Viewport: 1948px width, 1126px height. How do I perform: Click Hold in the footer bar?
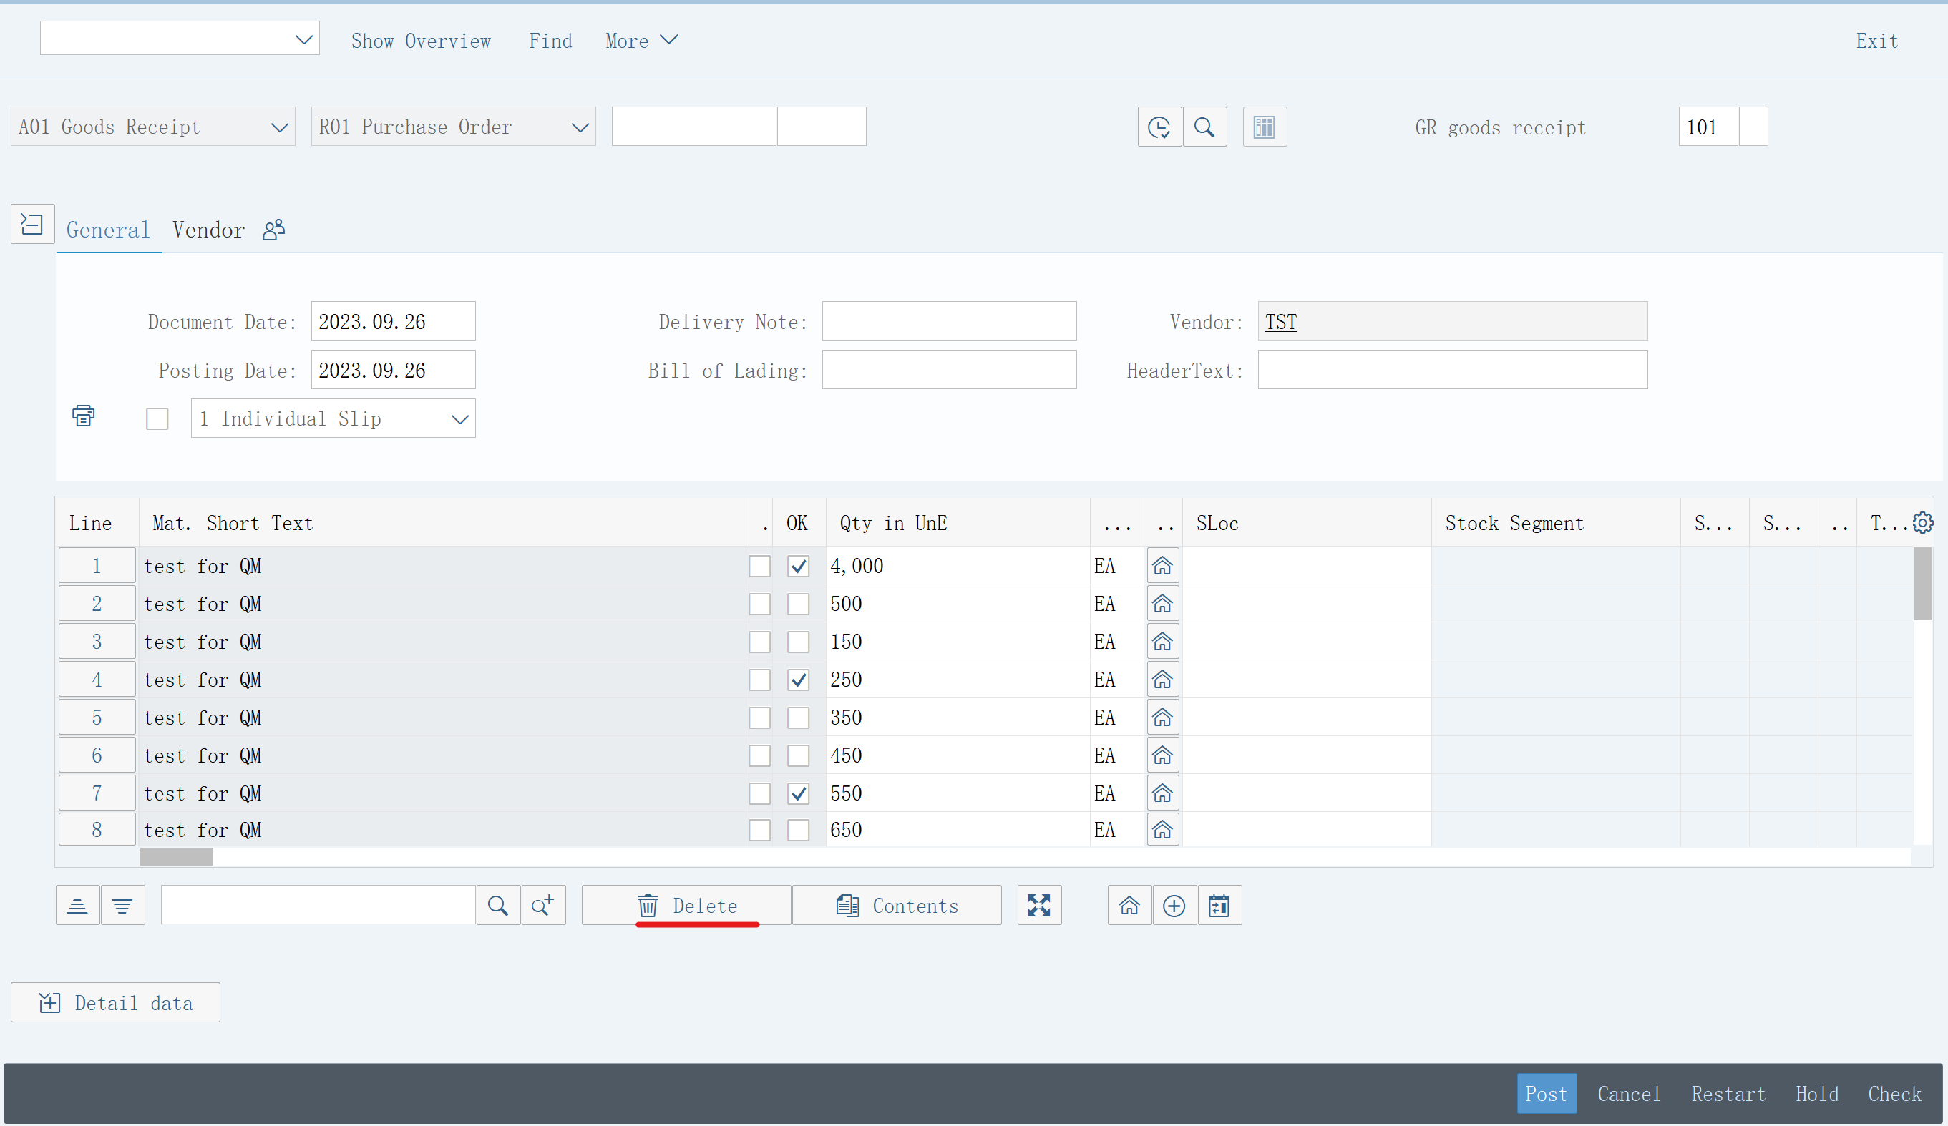pos(1816,1094)
